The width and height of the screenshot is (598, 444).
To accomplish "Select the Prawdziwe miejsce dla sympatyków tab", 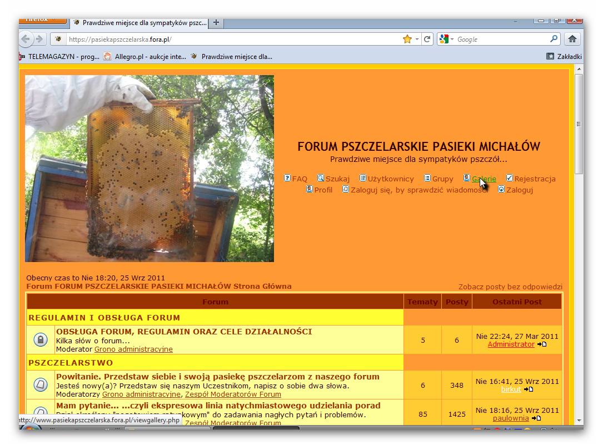I will pos(140,23).
